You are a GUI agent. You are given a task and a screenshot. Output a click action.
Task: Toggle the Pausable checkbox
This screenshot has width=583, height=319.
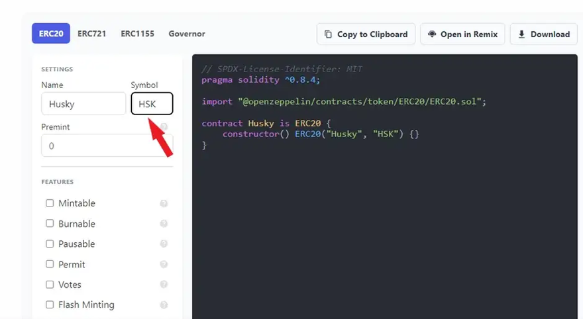(50, 244)
